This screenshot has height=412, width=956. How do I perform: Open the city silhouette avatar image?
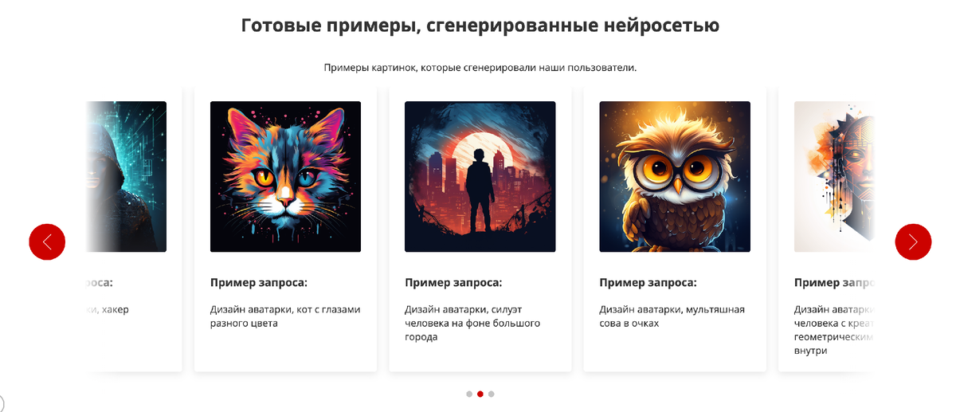[x=480, y=176]
